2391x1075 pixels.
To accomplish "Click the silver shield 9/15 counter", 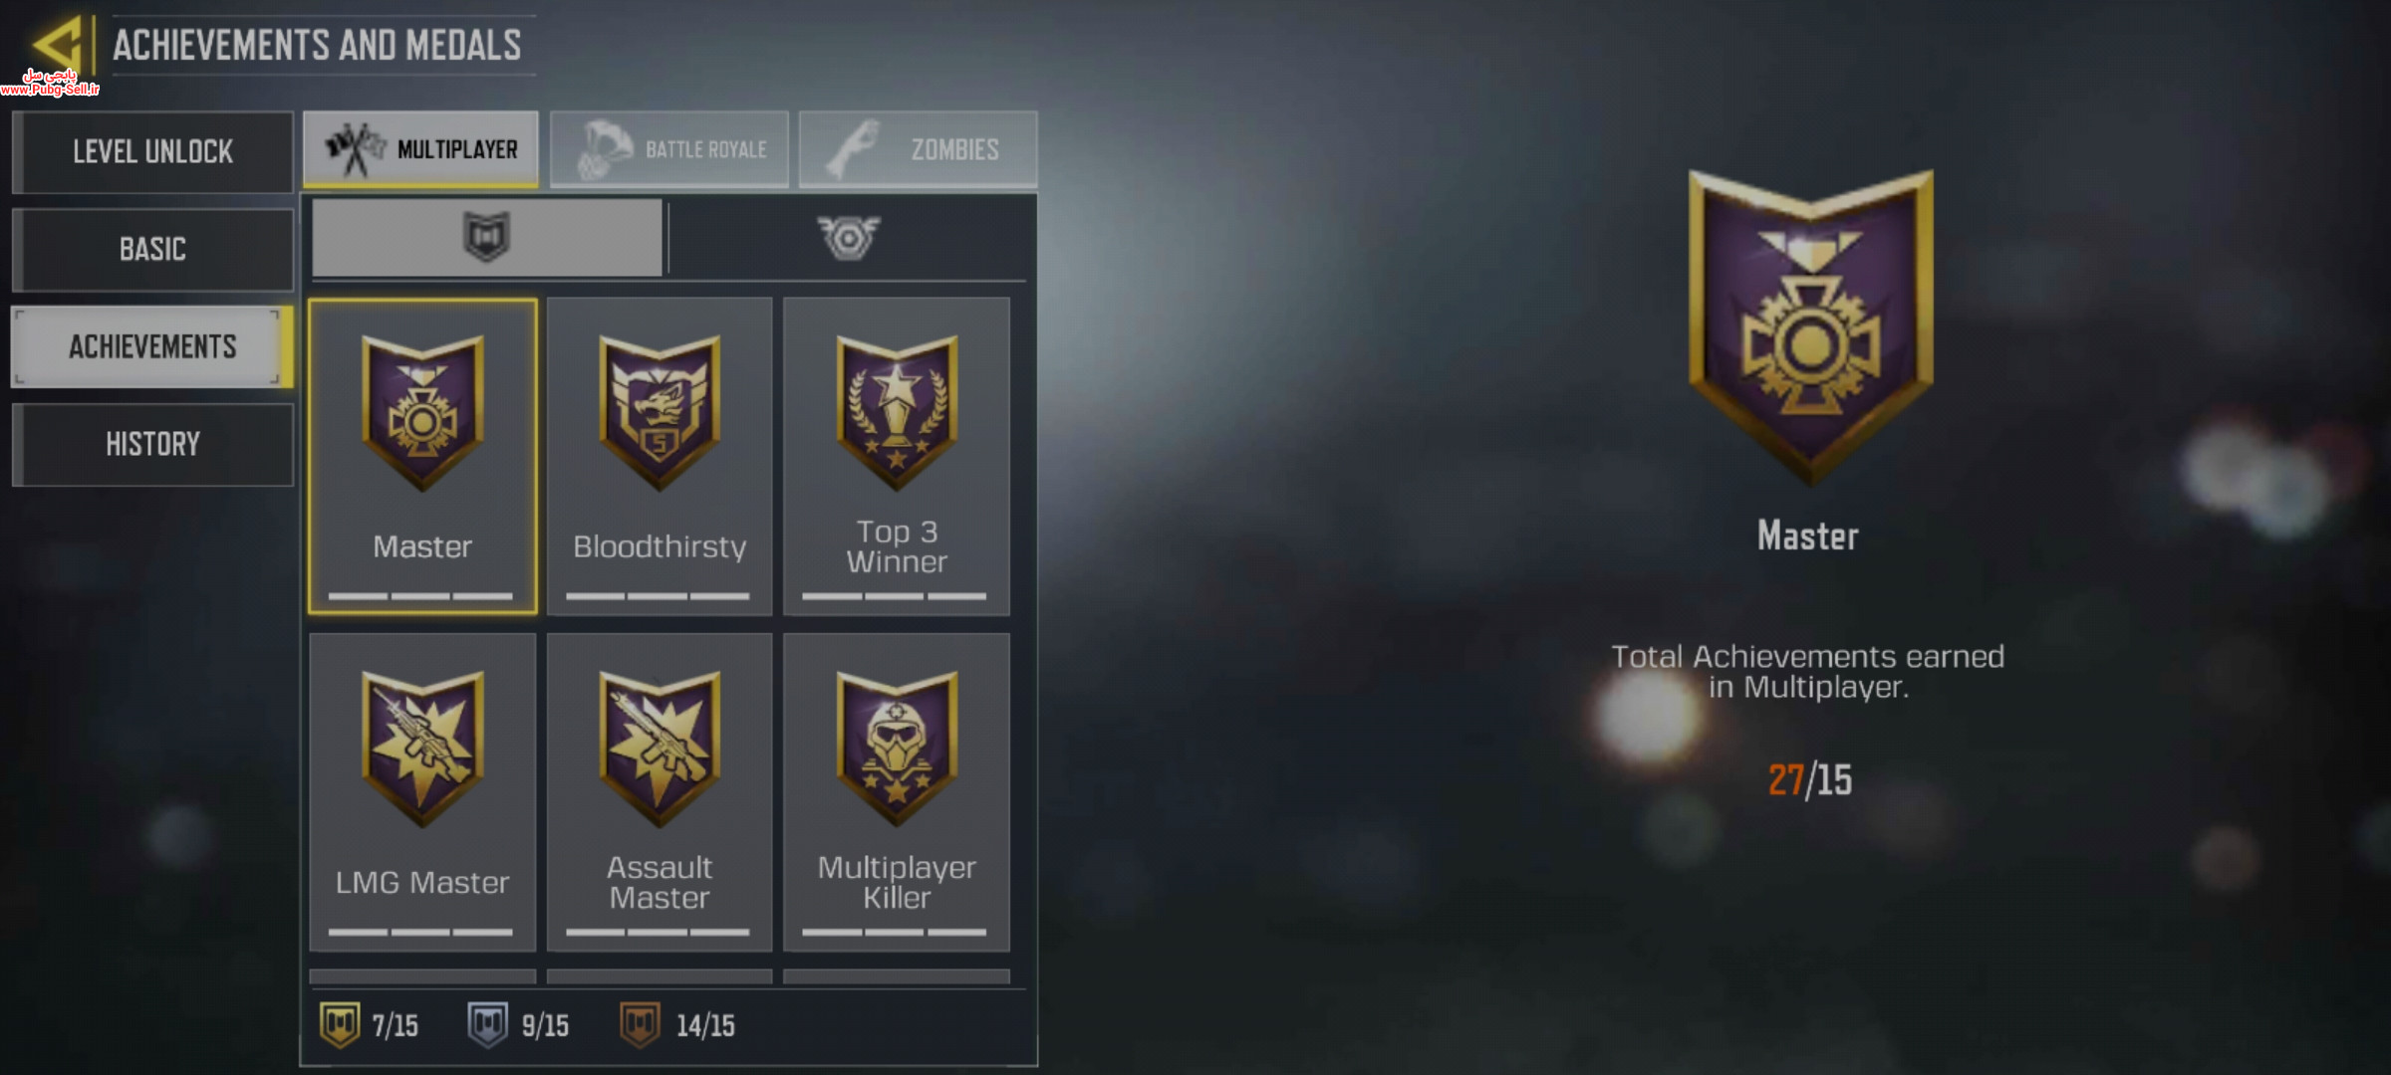I will (518, 1024).
